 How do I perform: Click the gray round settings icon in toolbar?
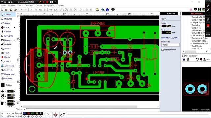tap(113, 10)
